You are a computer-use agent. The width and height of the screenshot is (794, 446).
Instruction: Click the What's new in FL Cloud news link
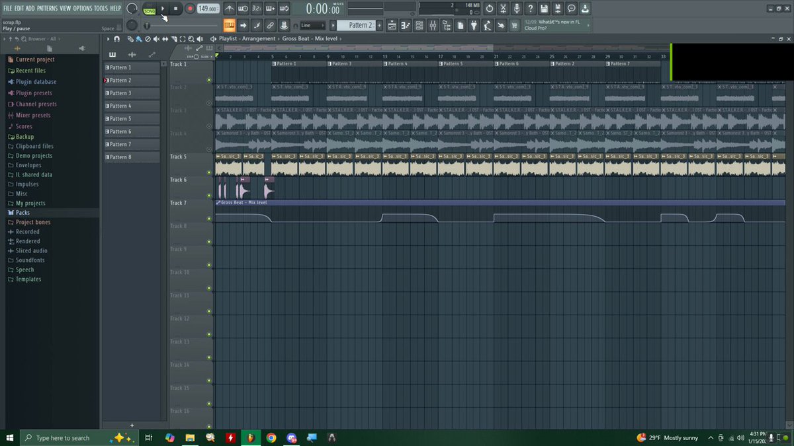click(558, 25)
